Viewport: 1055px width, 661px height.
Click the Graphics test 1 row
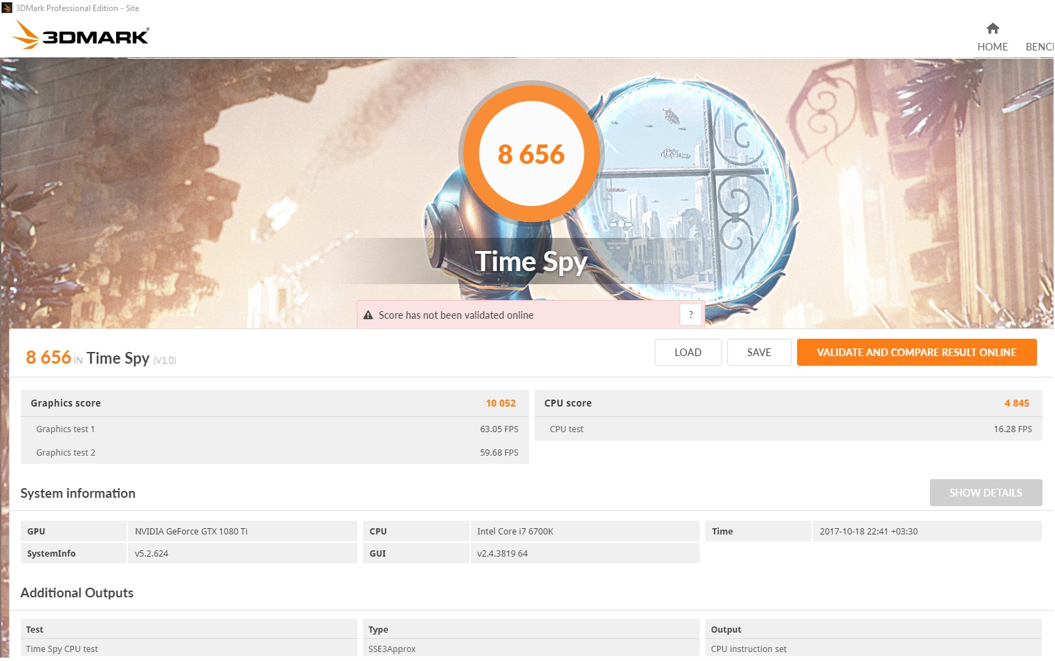[274, 429]
